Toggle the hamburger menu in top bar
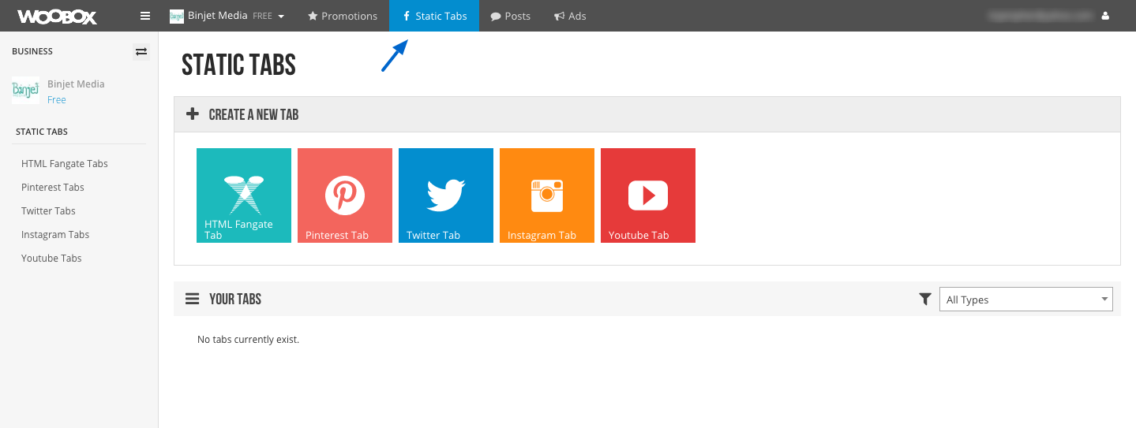The image size is (1136, 428). (x=144, y=16)
